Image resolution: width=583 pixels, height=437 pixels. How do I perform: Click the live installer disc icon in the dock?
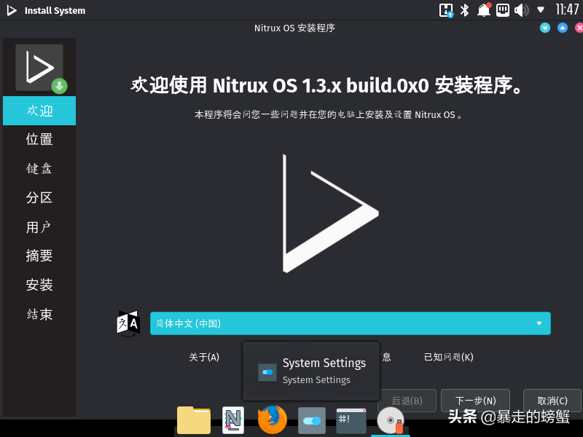(391, 420)
